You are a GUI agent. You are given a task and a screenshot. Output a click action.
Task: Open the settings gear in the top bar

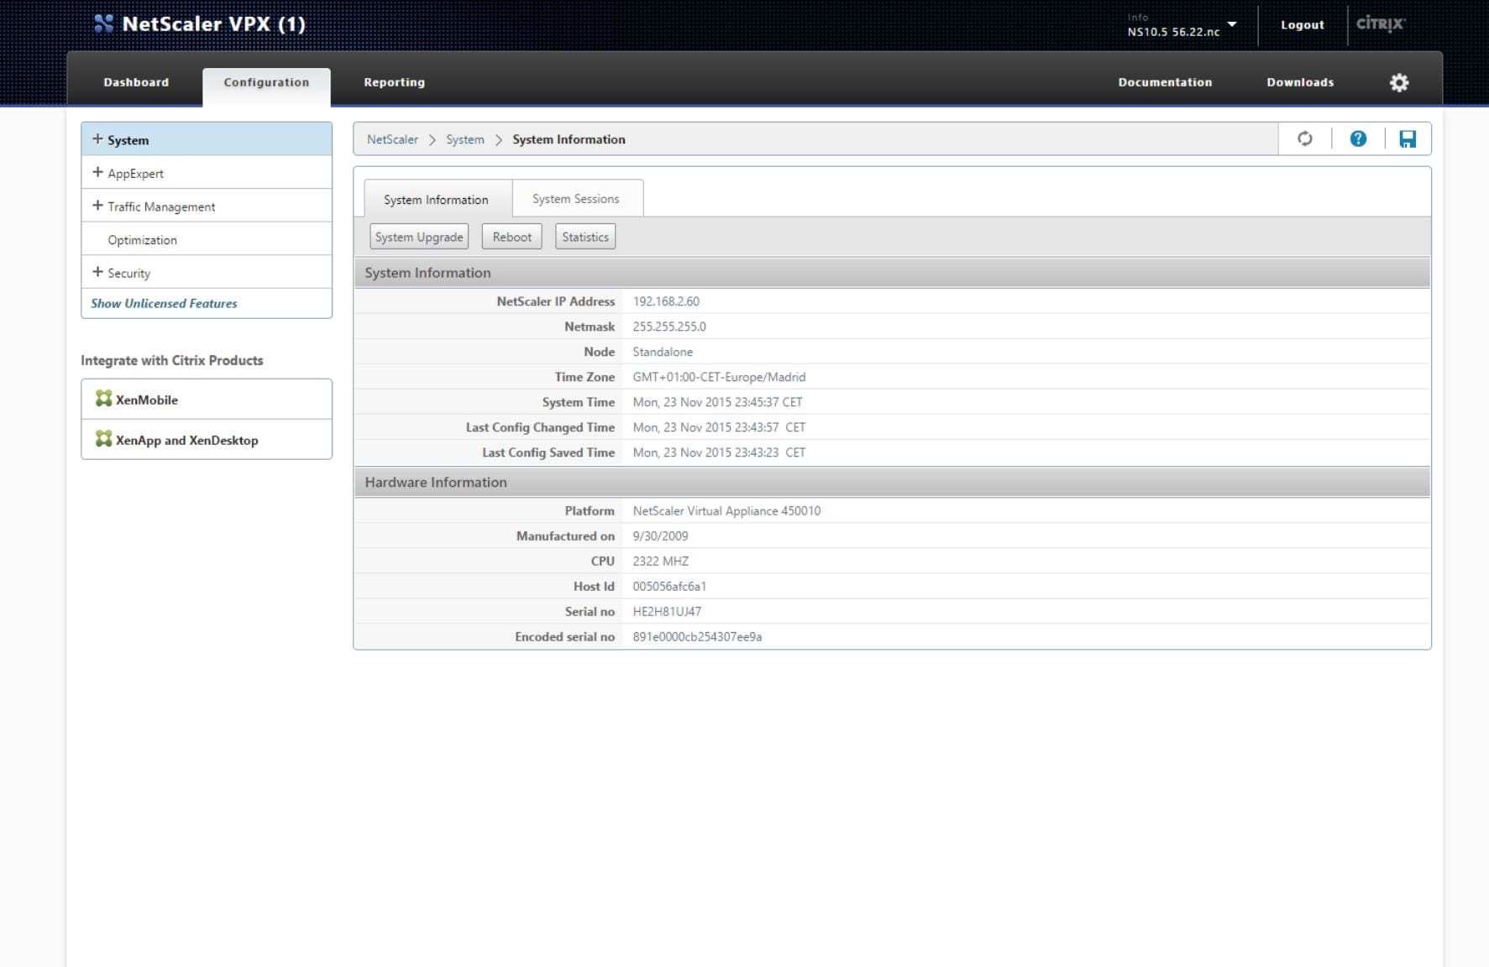pyautogui.click(x=1397, y=81)
